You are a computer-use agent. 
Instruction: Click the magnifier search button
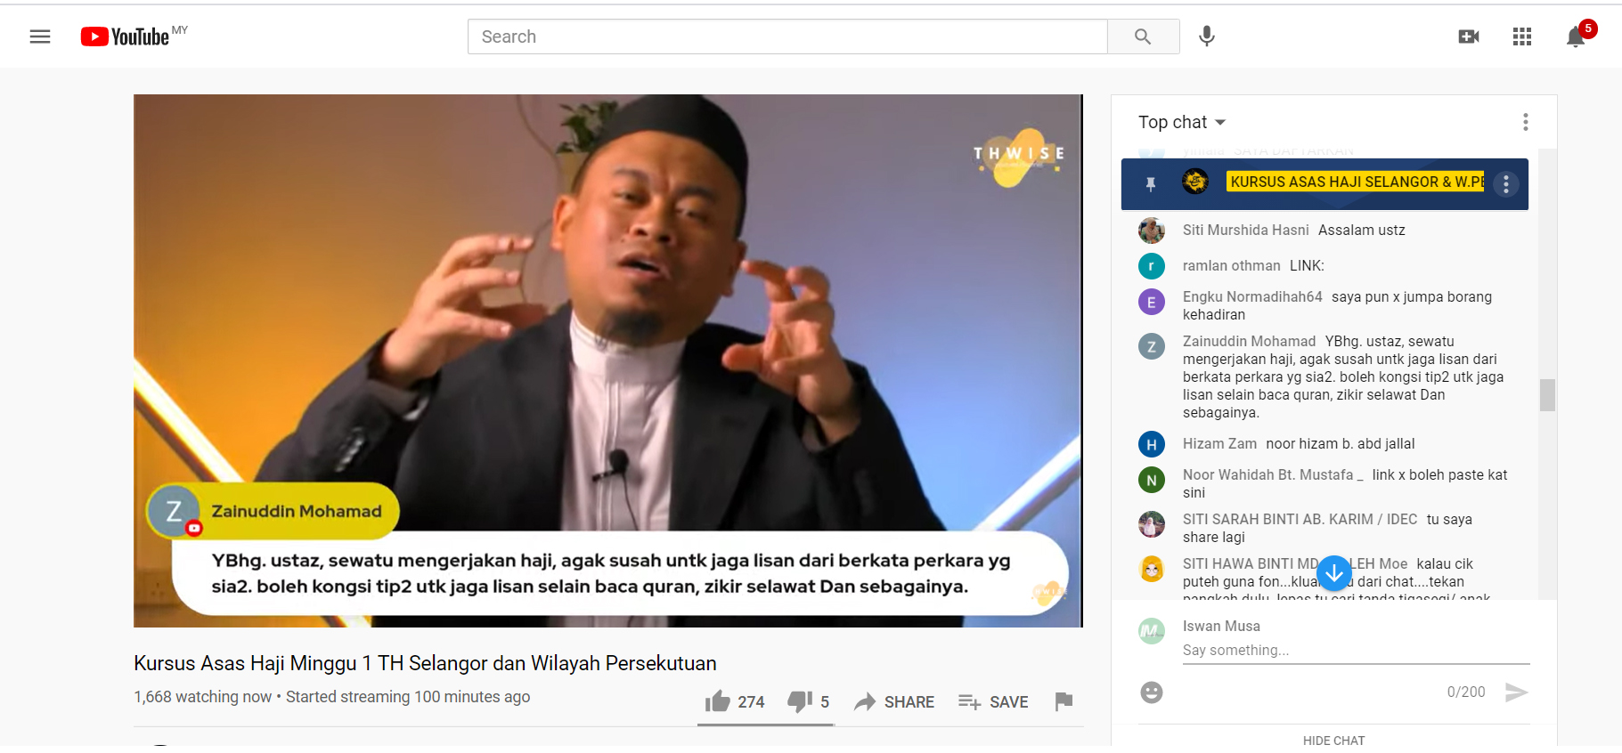[x=1143, y=36]
